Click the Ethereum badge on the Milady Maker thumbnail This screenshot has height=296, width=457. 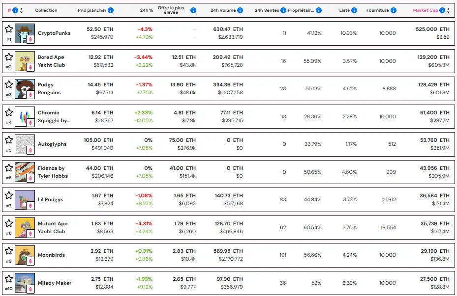point(30,289)
